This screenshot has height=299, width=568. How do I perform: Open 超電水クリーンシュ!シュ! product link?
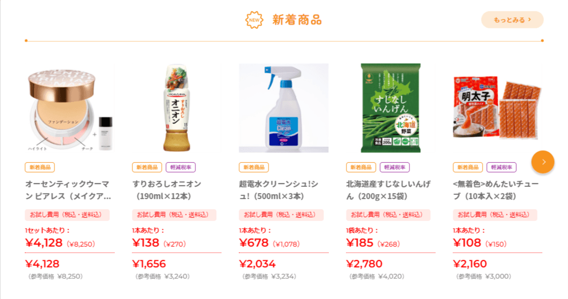click(279, 190)
